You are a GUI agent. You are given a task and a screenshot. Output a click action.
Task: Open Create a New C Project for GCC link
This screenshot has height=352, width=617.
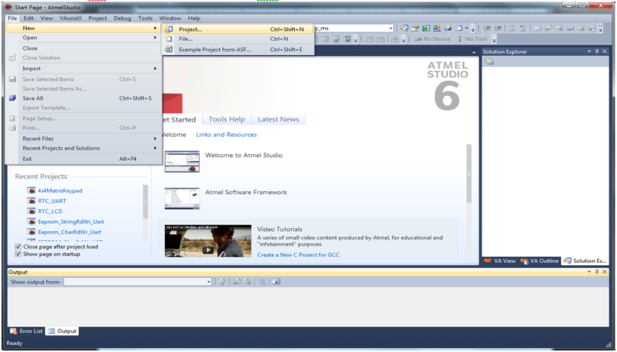(x=298, y=255)
